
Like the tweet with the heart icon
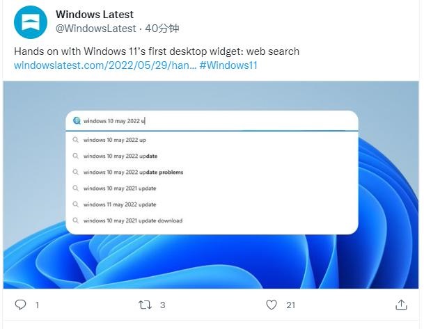tap(272, 305)
